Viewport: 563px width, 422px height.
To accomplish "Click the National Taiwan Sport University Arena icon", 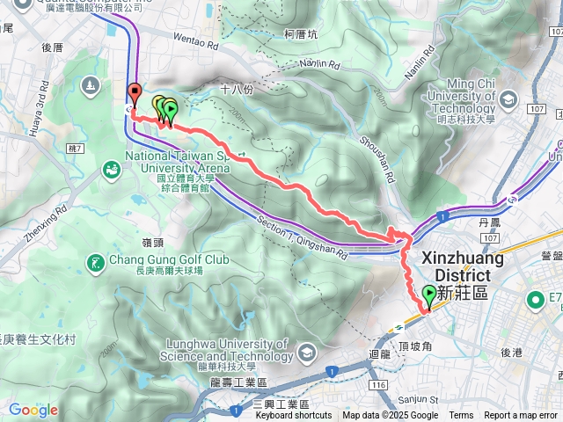I will 112,171.
